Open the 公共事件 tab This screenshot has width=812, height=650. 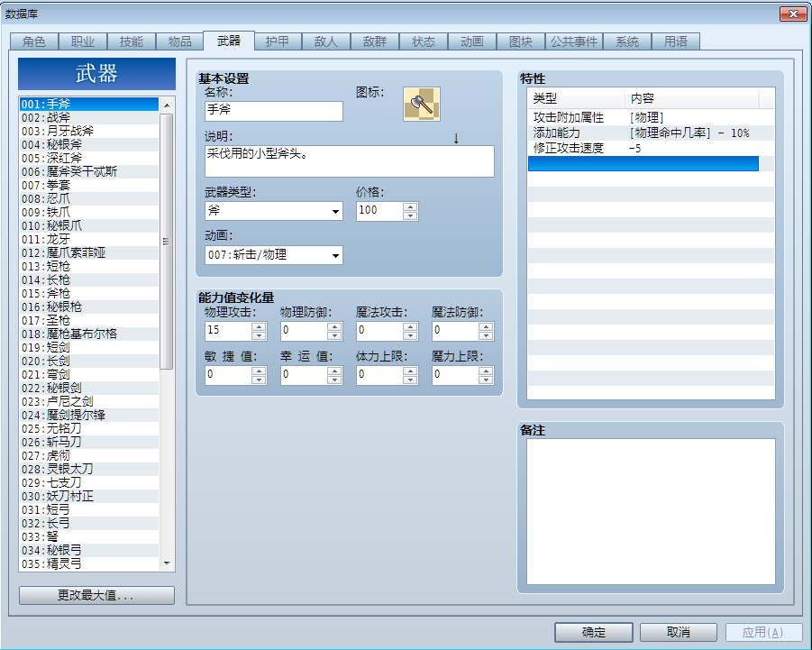coord(574,41)
